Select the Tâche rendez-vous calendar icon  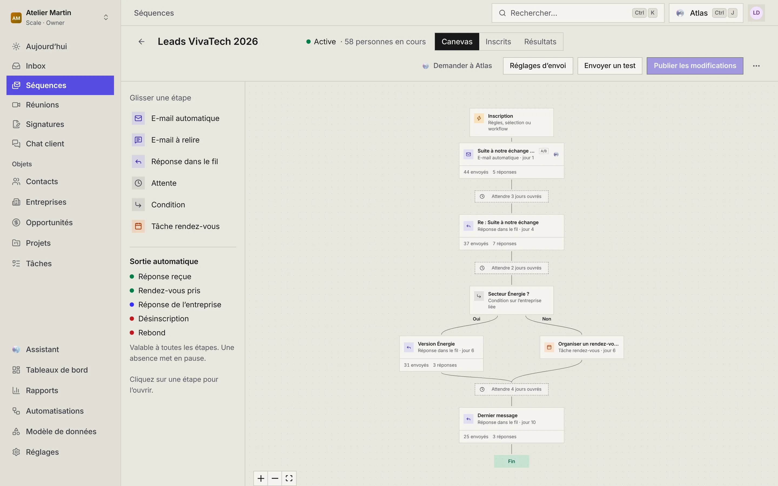point(138,226)
